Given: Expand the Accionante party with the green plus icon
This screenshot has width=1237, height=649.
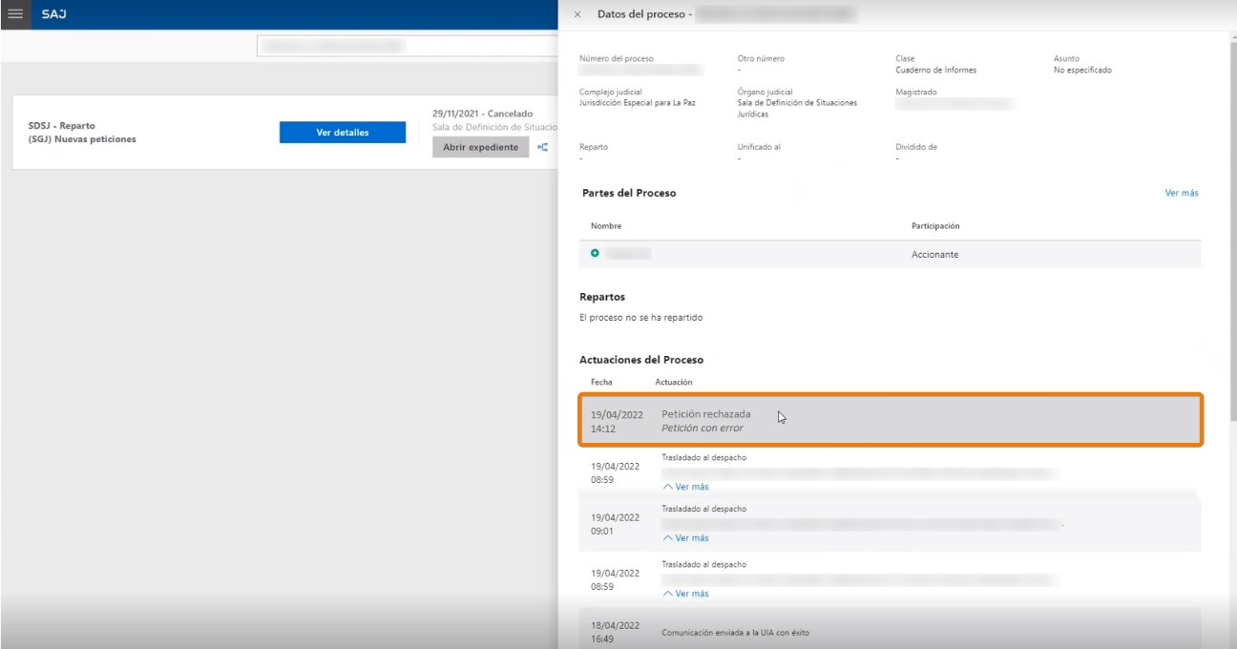Looking at the screenshot, I should pos(595,254).
